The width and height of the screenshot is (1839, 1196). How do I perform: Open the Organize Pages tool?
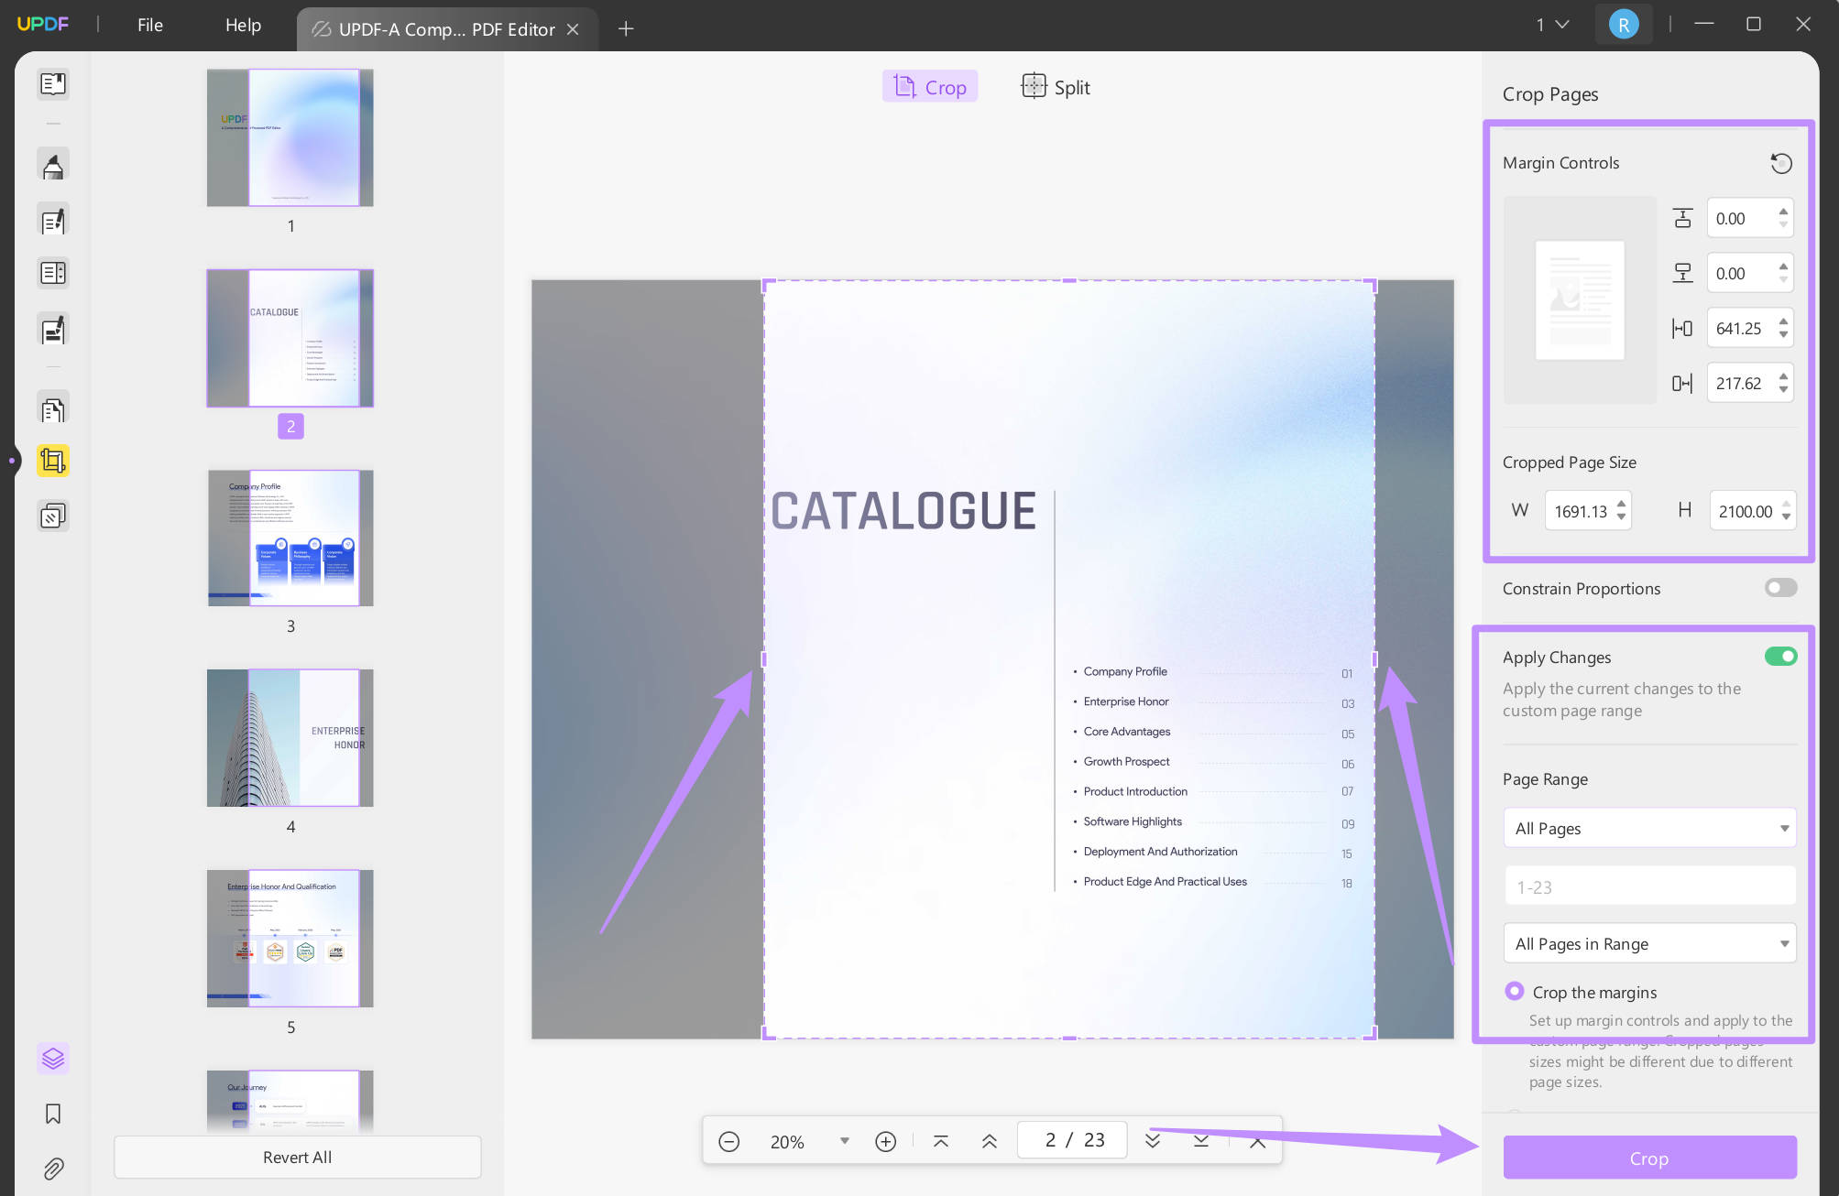pos(52,408)
